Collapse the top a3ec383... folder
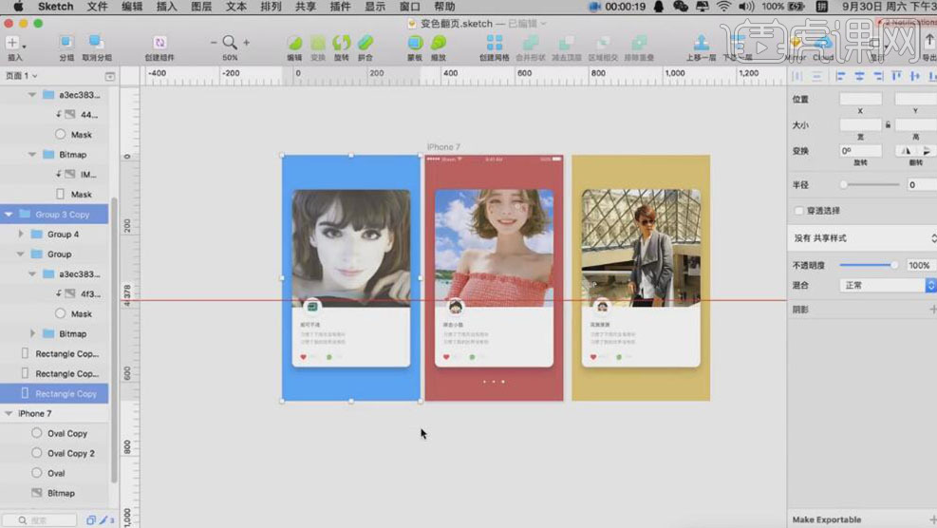Screen dimensions: 937x528 [x=32, y=94]
